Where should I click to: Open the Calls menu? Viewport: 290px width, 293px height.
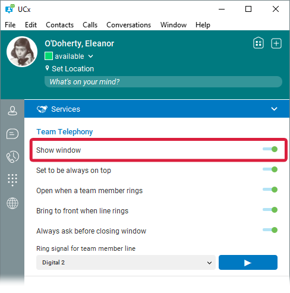tap(90, 25)
